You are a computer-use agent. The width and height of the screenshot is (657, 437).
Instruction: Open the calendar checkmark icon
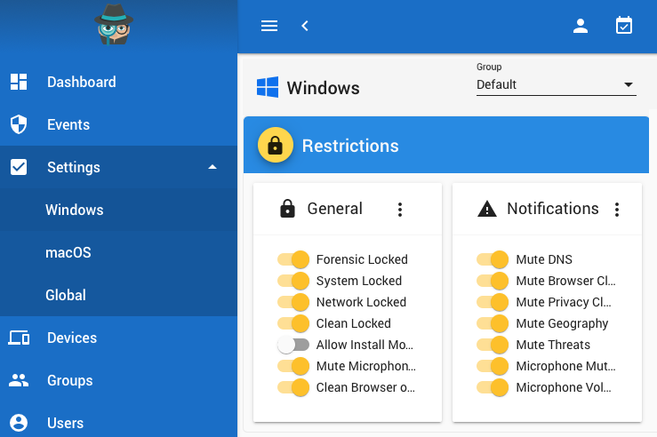(624, 26)
